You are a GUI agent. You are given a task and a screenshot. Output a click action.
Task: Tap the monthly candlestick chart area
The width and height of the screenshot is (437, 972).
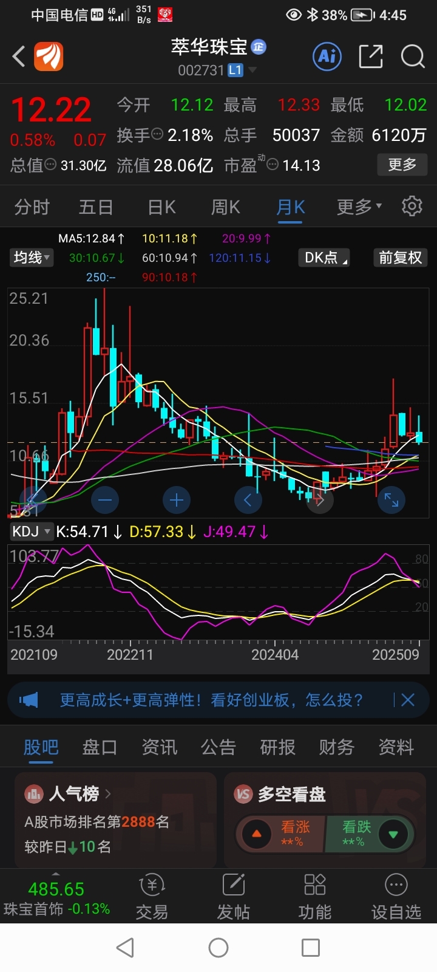(x=218, y=403)
